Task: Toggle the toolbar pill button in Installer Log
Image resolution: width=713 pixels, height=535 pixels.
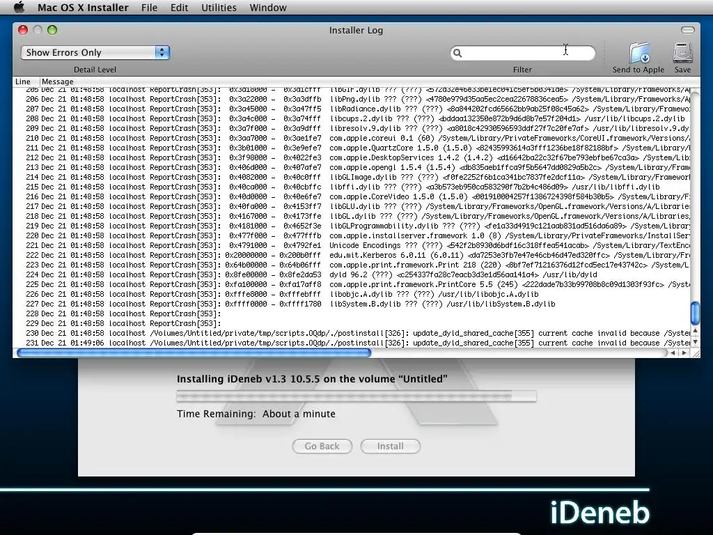Action: [687, 30]
